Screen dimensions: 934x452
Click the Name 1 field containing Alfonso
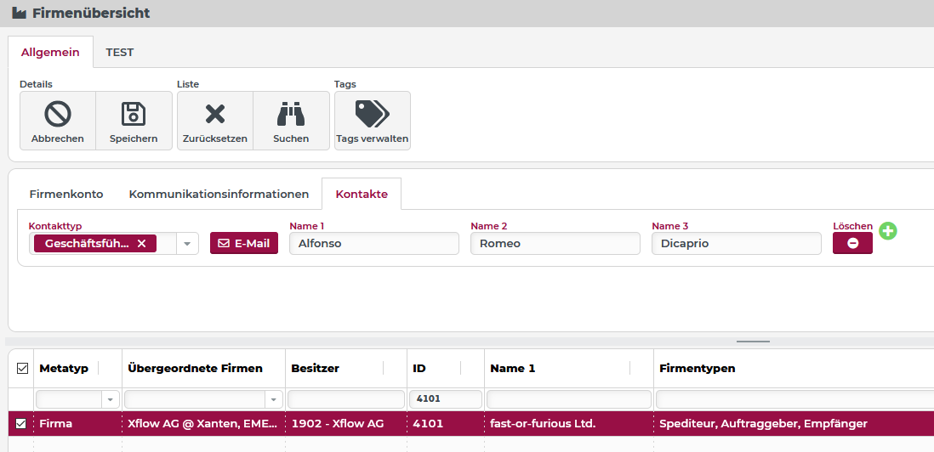[x=373, y=244]
